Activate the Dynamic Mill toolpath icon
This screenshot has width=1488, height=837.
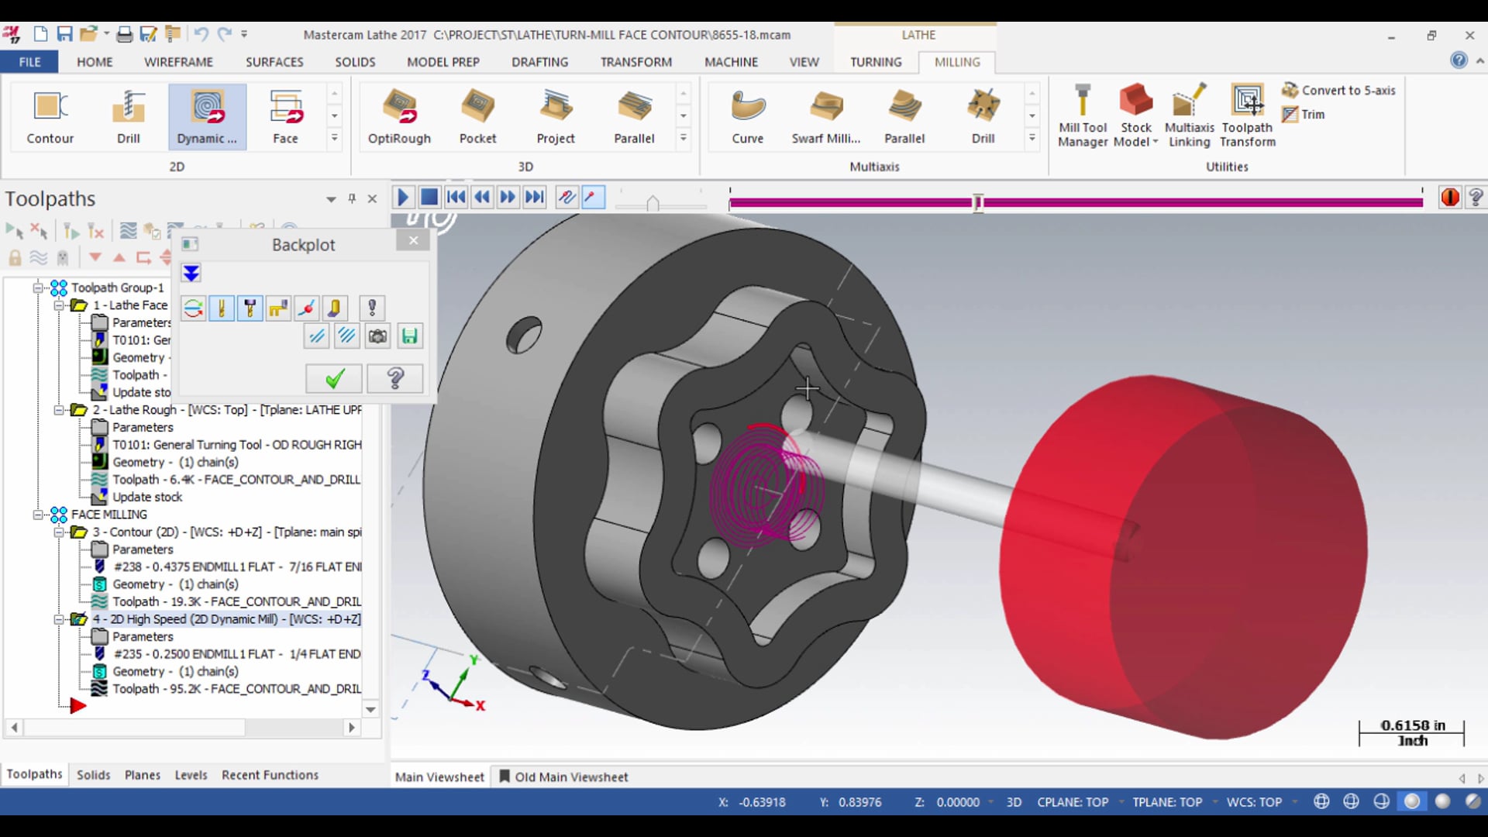(207, 117)
